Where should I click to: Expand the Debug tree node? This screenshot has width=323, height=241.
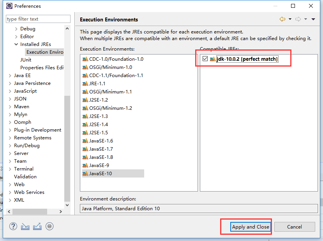coord(16,29)
